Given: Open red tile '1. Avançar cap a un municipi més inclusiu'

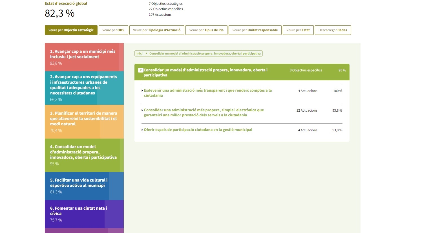Looking at the screenshot, I should tap(84, 57).
